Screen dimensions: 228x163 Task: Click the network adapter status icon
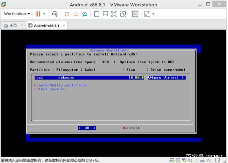coord(184,160)
